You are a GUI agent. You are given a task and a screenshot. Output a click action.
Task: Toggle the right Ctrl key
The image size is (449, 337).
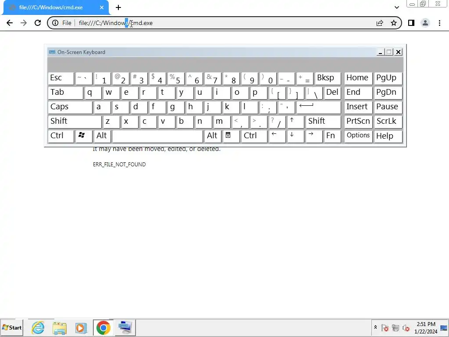(x=254, y=136)
